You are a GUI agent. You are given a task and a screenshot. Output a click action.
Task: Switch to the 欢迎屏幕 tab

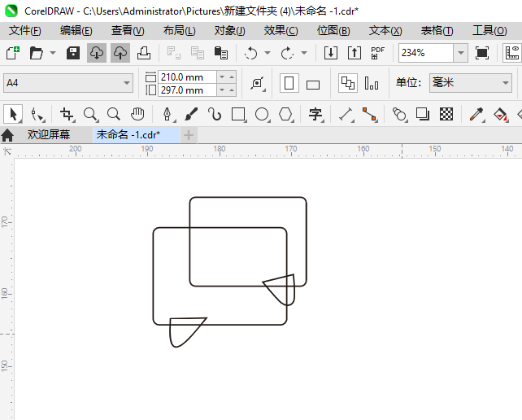pos(48,134)
